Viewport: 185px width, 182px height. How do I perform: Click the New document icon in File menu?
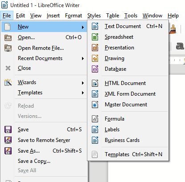(8, 27)
